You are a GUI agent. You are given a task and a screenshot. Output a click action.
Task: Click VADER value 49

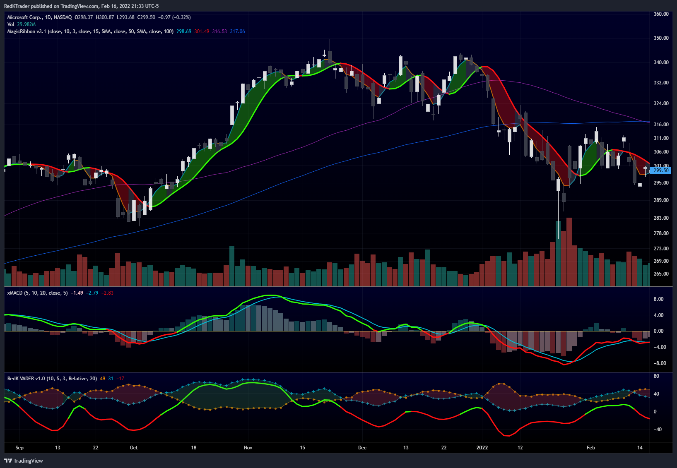click(103, 379)
